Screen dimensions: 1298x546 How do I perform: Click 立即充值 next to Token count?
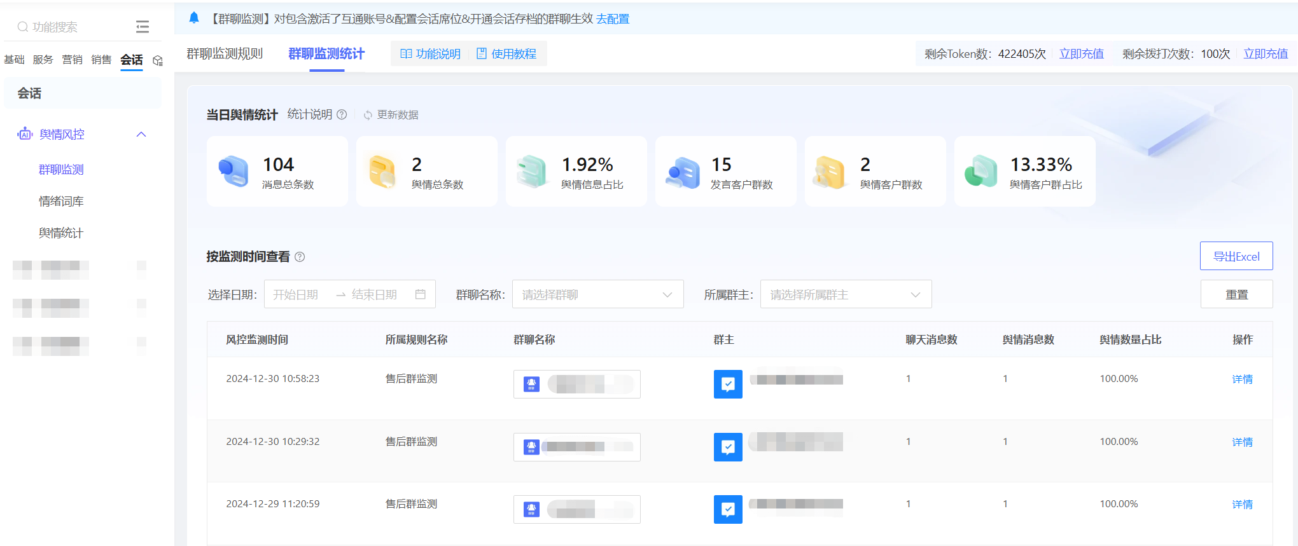pyautogui.click(x=1082, y=54)
